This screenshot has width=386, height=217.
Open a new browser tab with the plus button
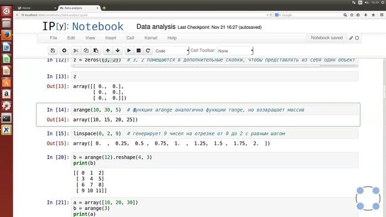pyautogui.click(x=104, y=8)
